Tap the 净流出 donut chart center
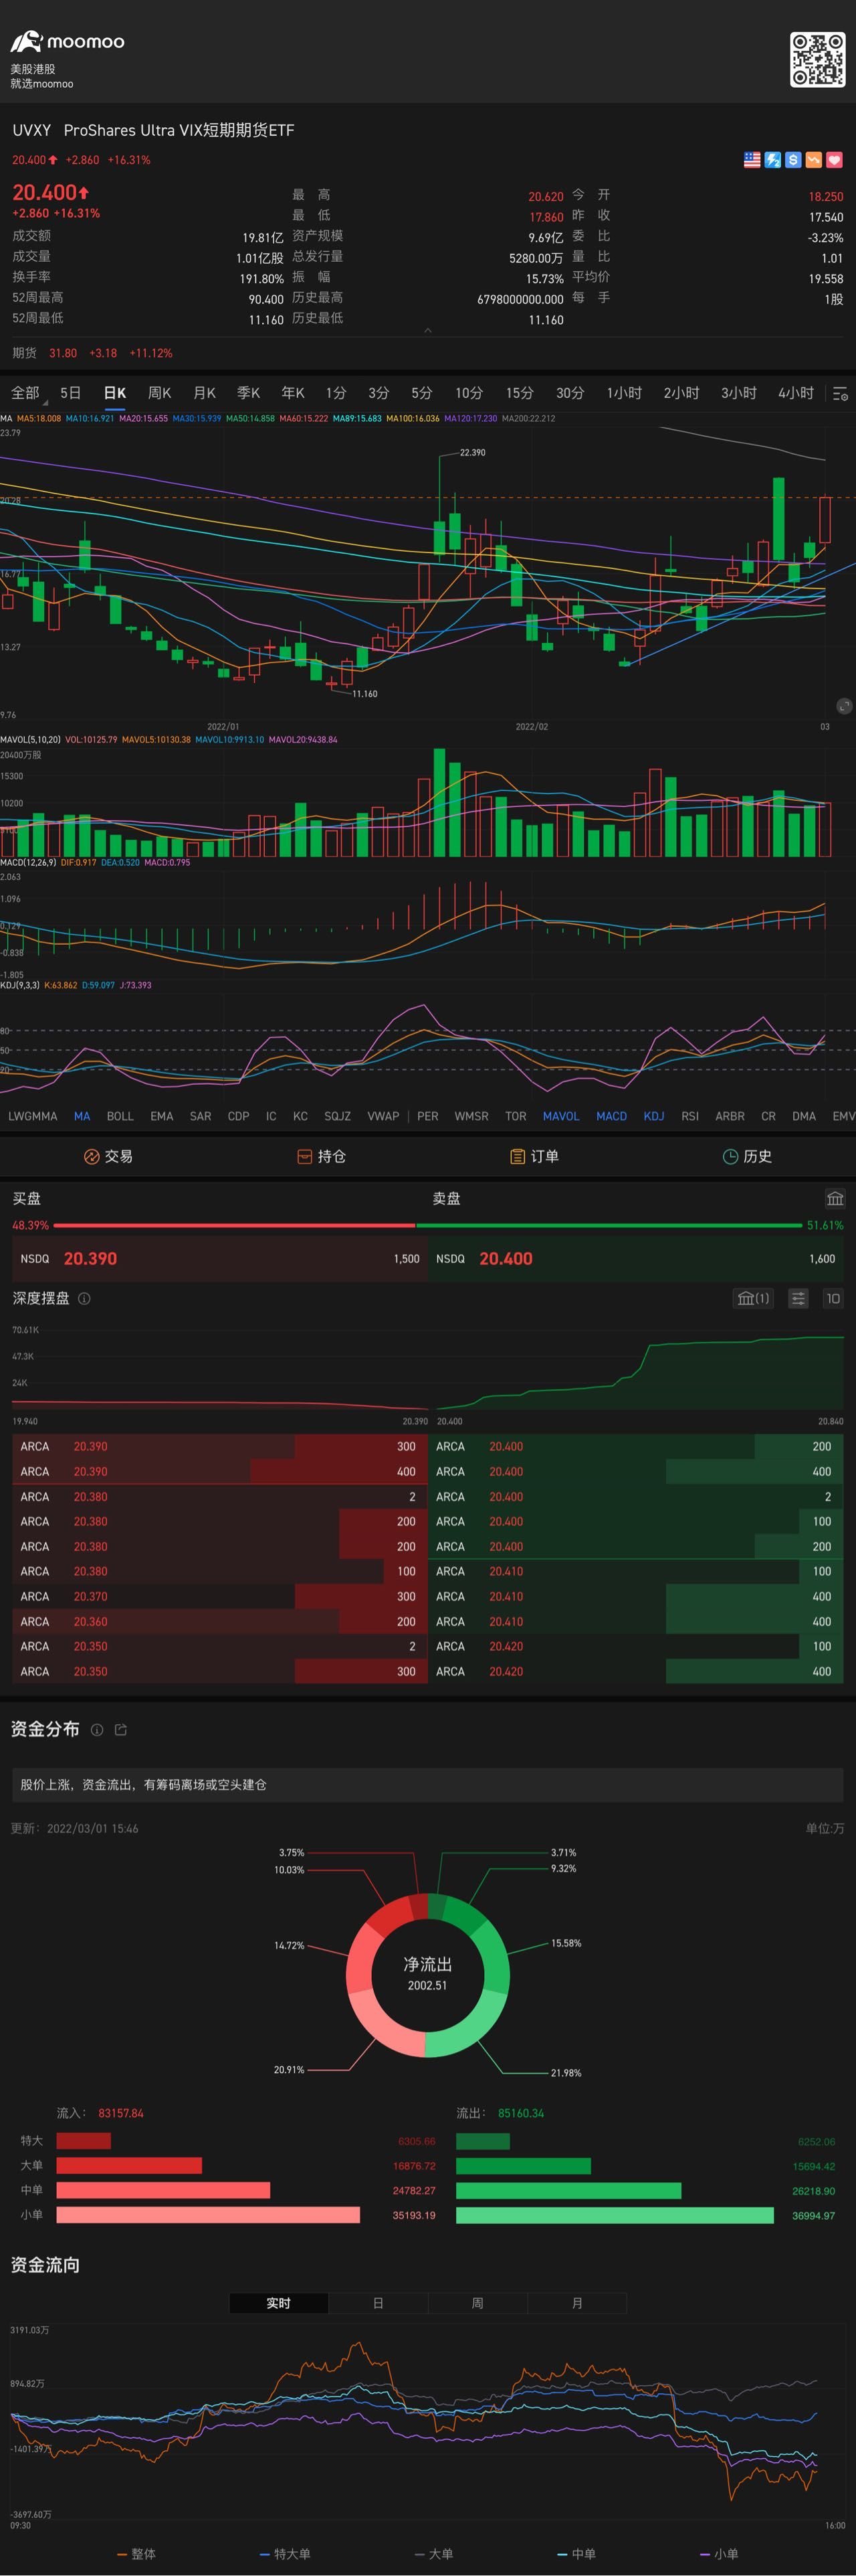856x2576 pixels. coord(427,1974)
